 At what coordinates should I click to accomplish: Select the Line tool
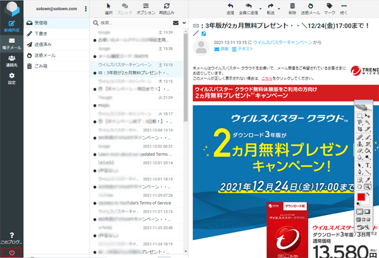368,172
